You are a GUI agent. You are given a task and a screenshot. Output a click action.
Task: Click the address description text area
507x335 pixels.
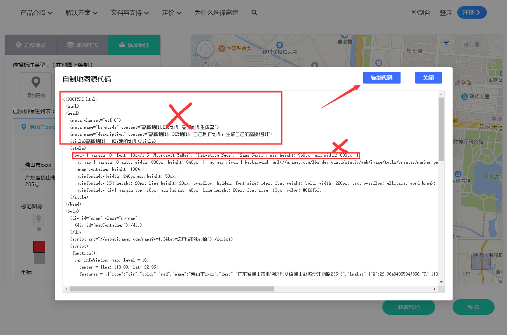click(x=38, y=185)
